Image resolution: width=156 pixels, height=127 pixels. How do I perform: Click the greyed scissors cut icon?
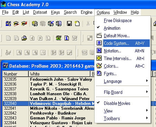(x=88, y=23)
